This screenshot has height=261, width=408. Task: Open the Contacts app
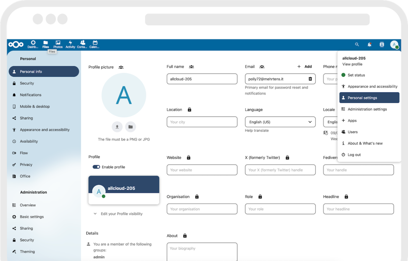pyautogui.click(x=82, y=44)
